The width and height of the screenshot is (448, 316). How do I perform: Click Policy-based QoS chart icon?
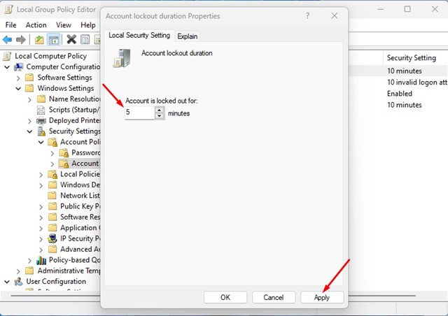41,260
